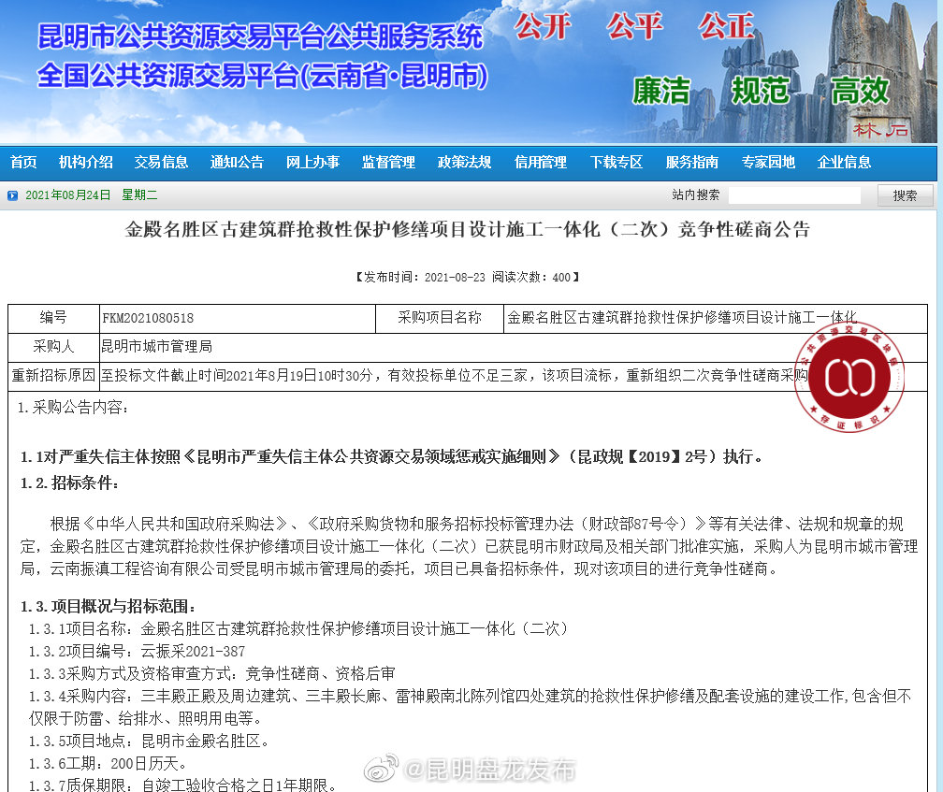Image resolution: width=943 pixels, height=792 pixels.
Task: Click the 站内搜索 search input field
Action: (x=794, y=194)
